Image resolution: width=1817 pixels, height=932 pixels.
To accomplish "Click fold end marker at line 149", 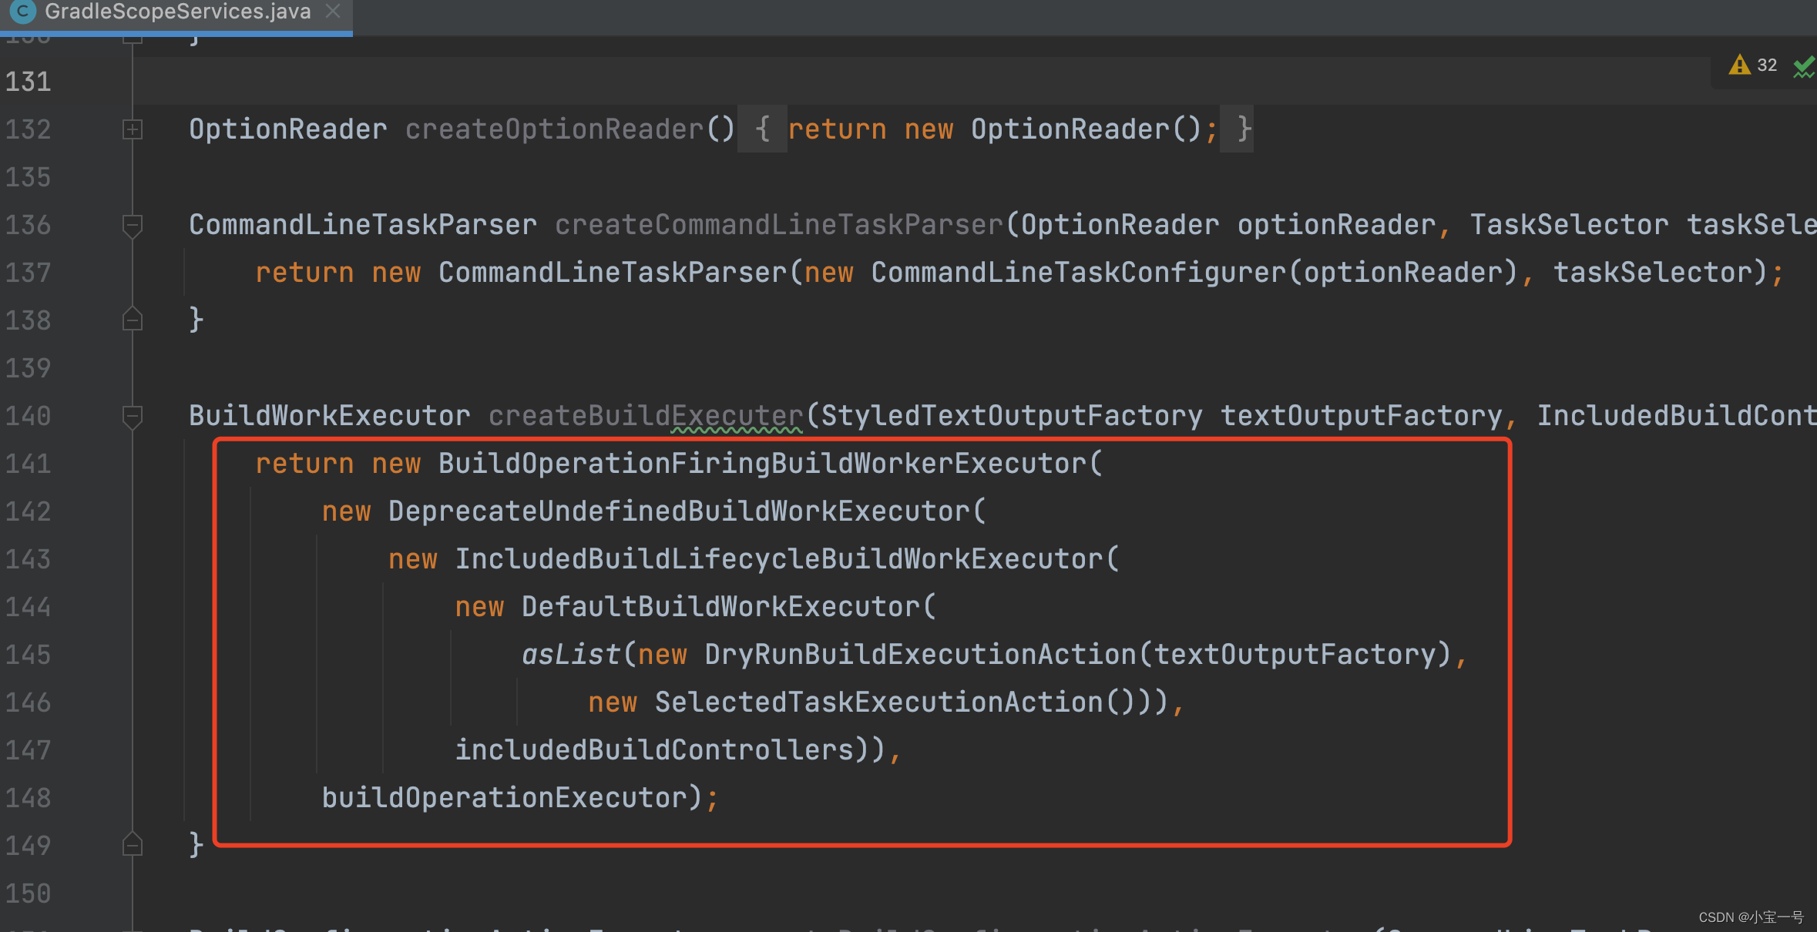I will click(x=133, y=844).
